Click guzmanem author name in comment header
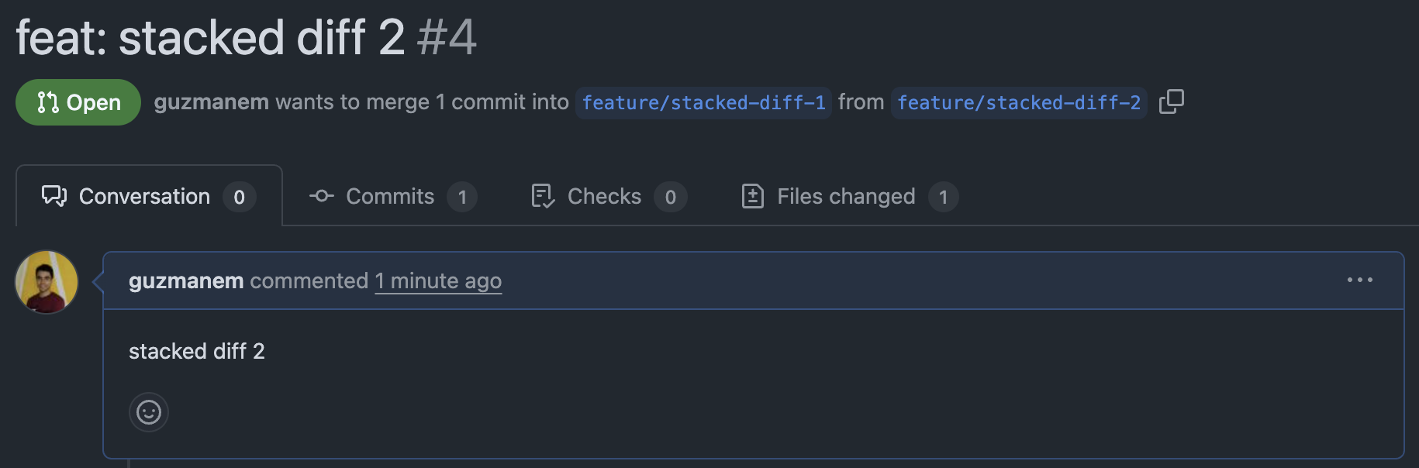This screenshot has height=468, width=1419. [186, 280]
